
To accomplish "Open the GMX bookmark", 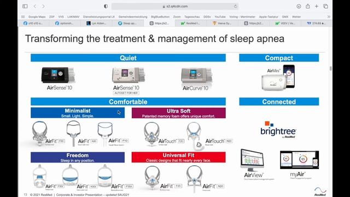I will 285,17.
